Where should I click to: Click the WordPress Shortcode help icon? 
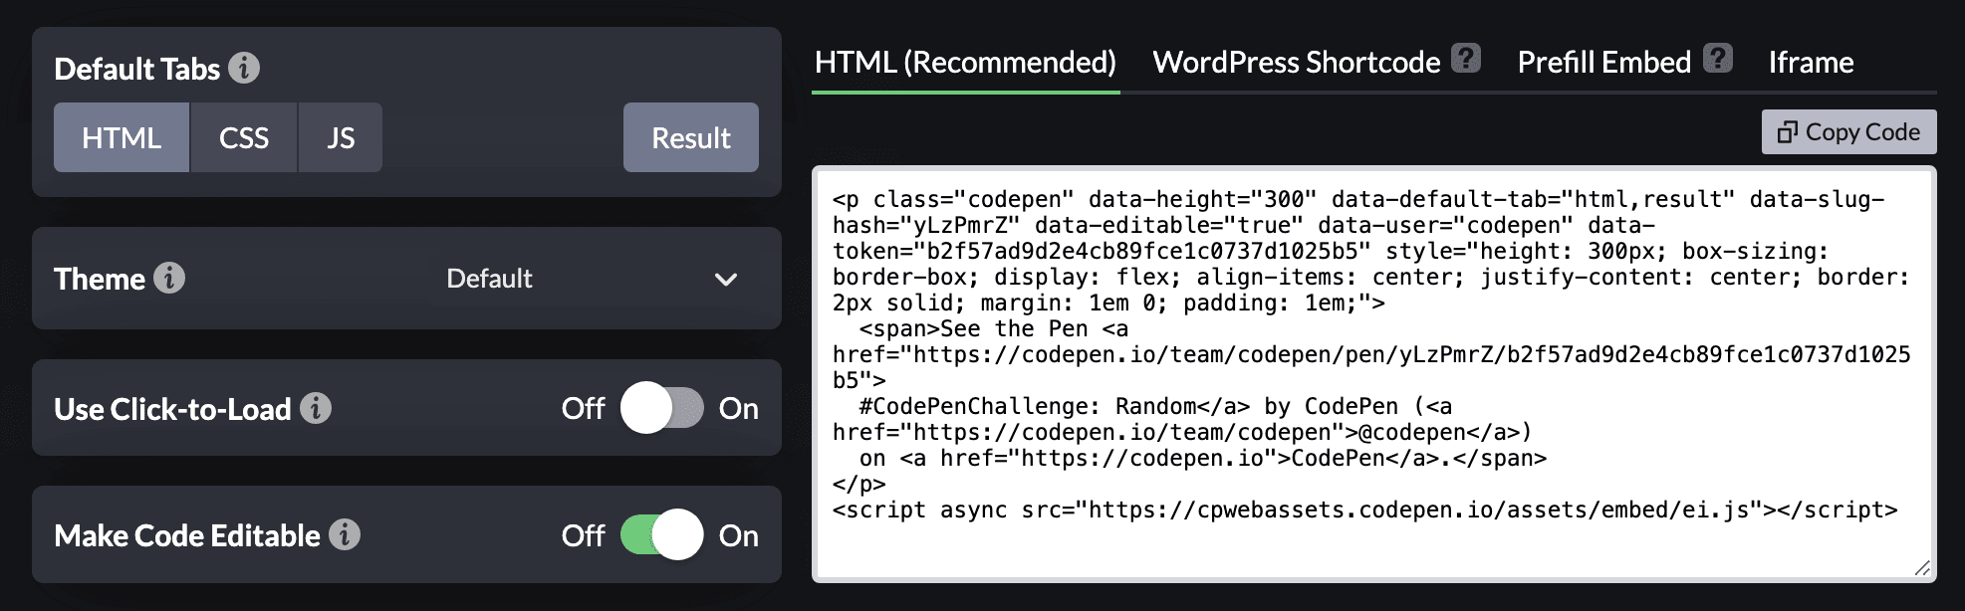(1466, 59)
